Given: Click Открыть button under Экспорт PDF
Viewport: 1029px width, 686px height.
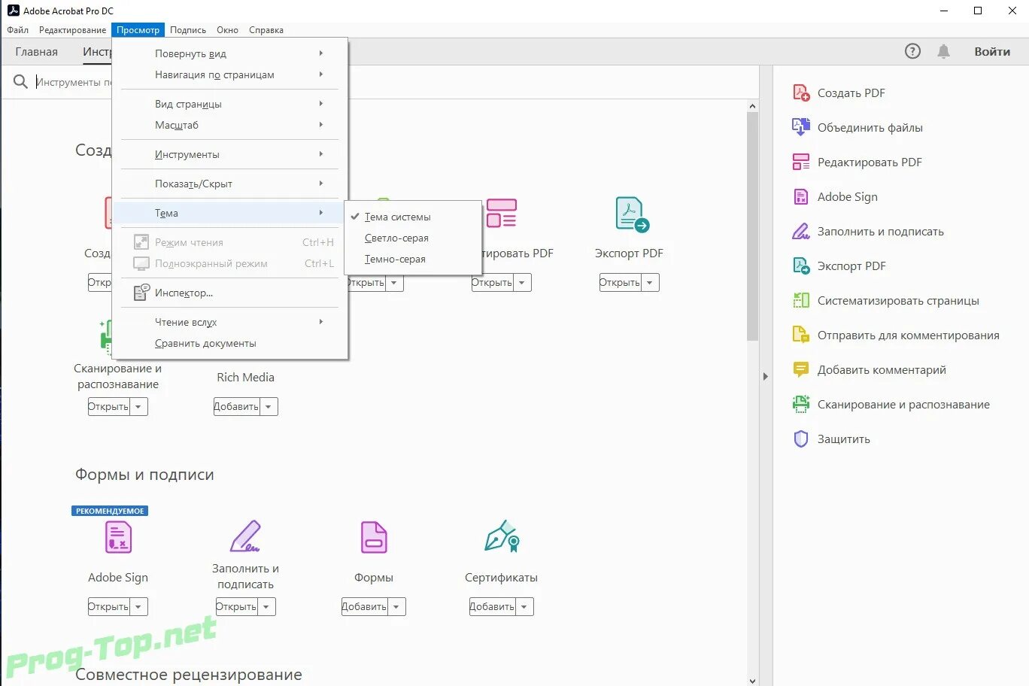Looking at the screenshot, I should click(621, 283).
